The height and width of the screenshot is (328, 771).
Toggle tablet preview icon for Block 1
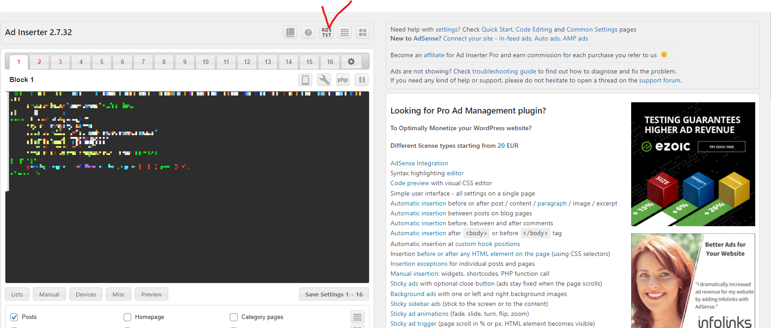click(x=305, y=80)
